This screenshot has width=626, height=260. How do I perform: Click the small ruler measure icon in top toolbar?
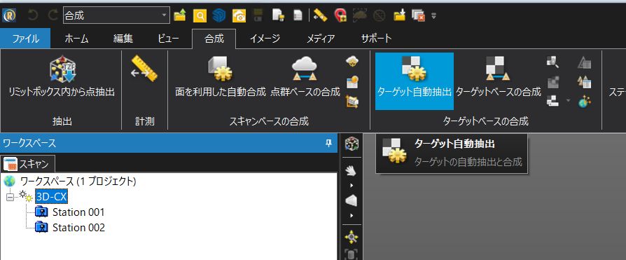[320, 15]
